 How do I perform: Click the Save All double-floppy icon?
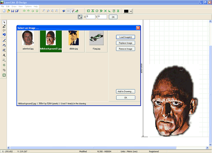pyautogui.click(x=17, y=11)
